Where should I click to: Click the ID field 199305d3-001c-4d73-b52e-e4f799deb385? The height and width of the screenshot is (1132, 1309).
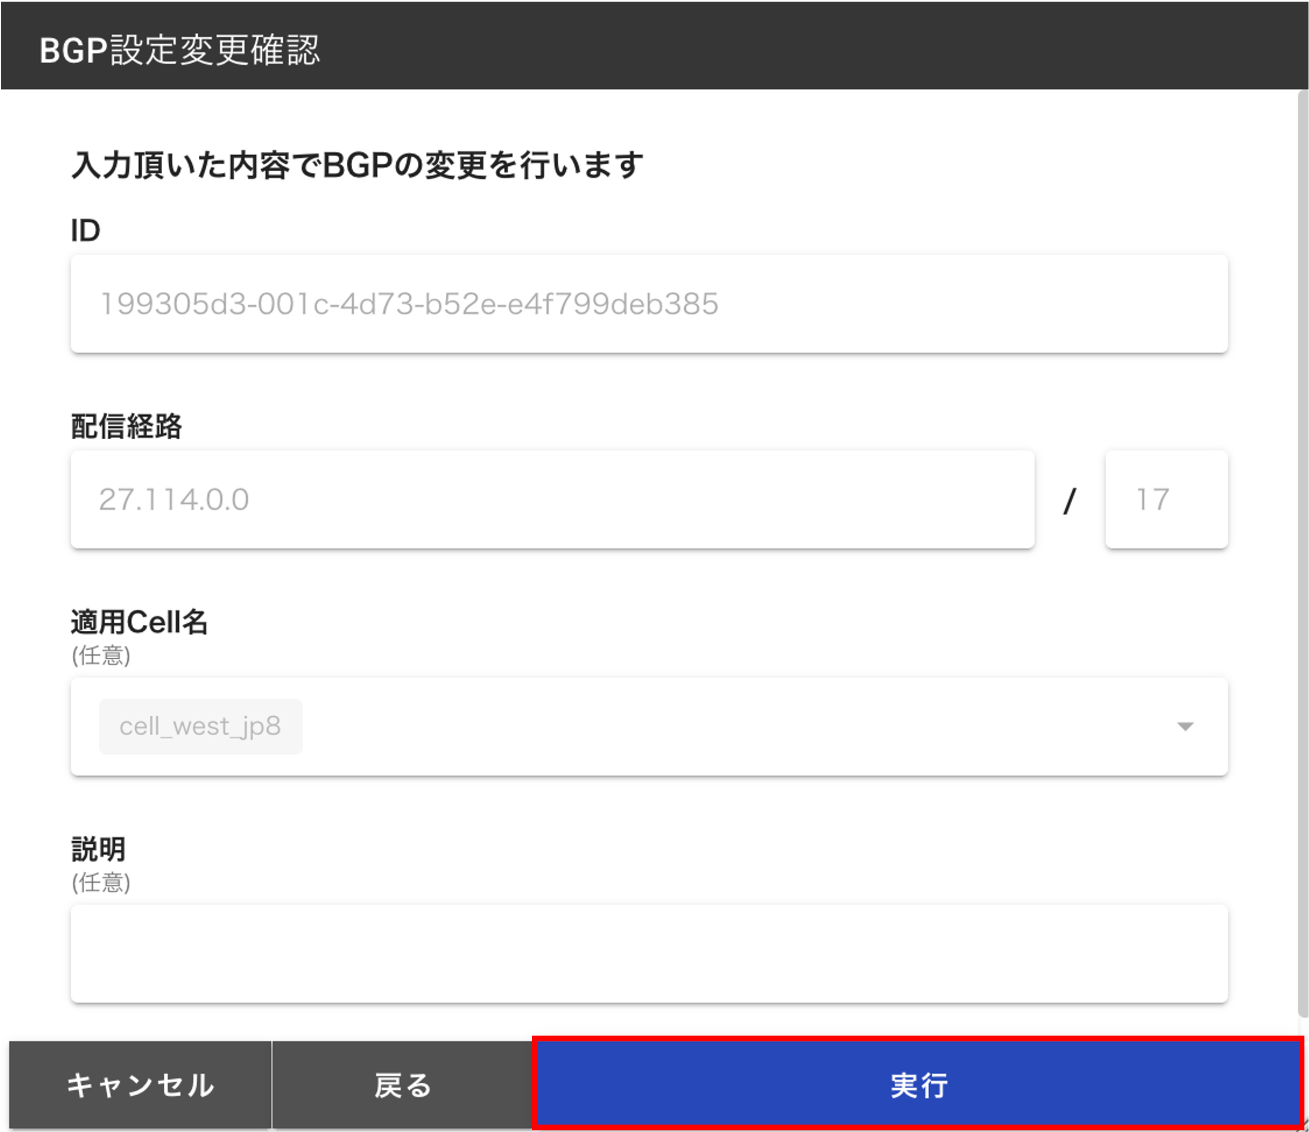coord(649,304)
